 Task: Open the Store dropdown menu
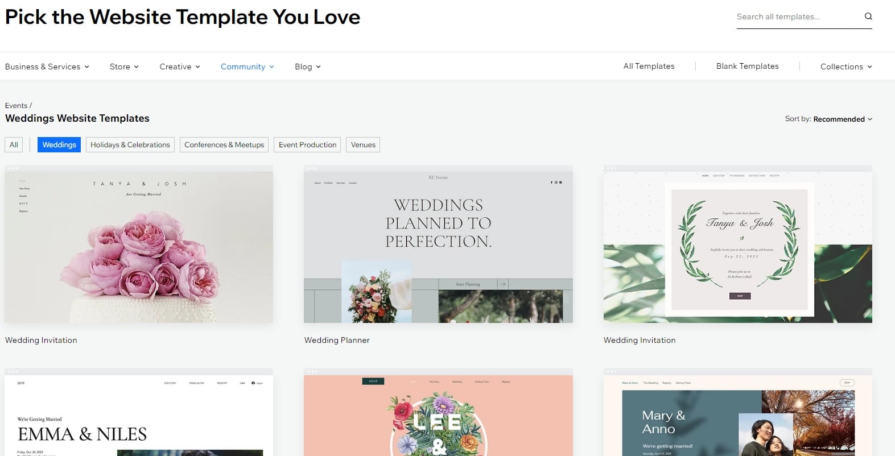tap(124, 67)
